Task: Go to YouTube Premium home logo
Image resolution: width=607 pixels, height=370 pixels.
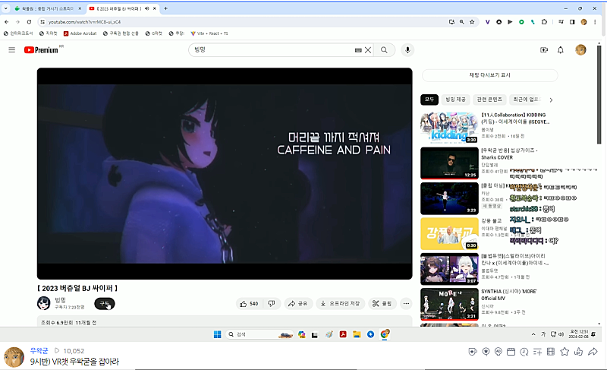Action: coord(41,50)
